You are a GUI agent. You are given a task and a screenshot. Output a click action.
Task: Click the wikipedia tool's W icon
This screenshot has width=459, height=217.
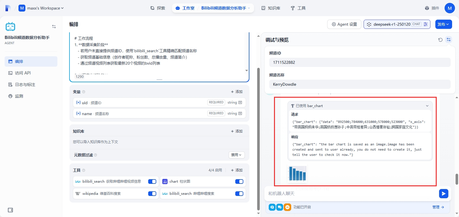[x=78, y=194]
